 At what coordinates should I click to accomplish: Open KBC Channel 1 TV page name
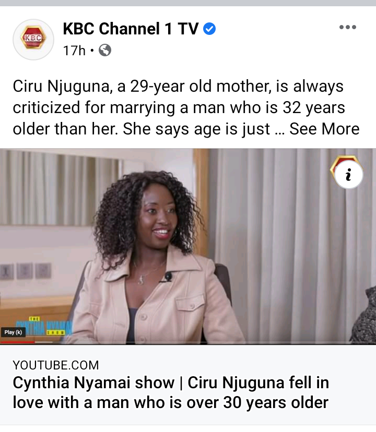click(131, 29)
